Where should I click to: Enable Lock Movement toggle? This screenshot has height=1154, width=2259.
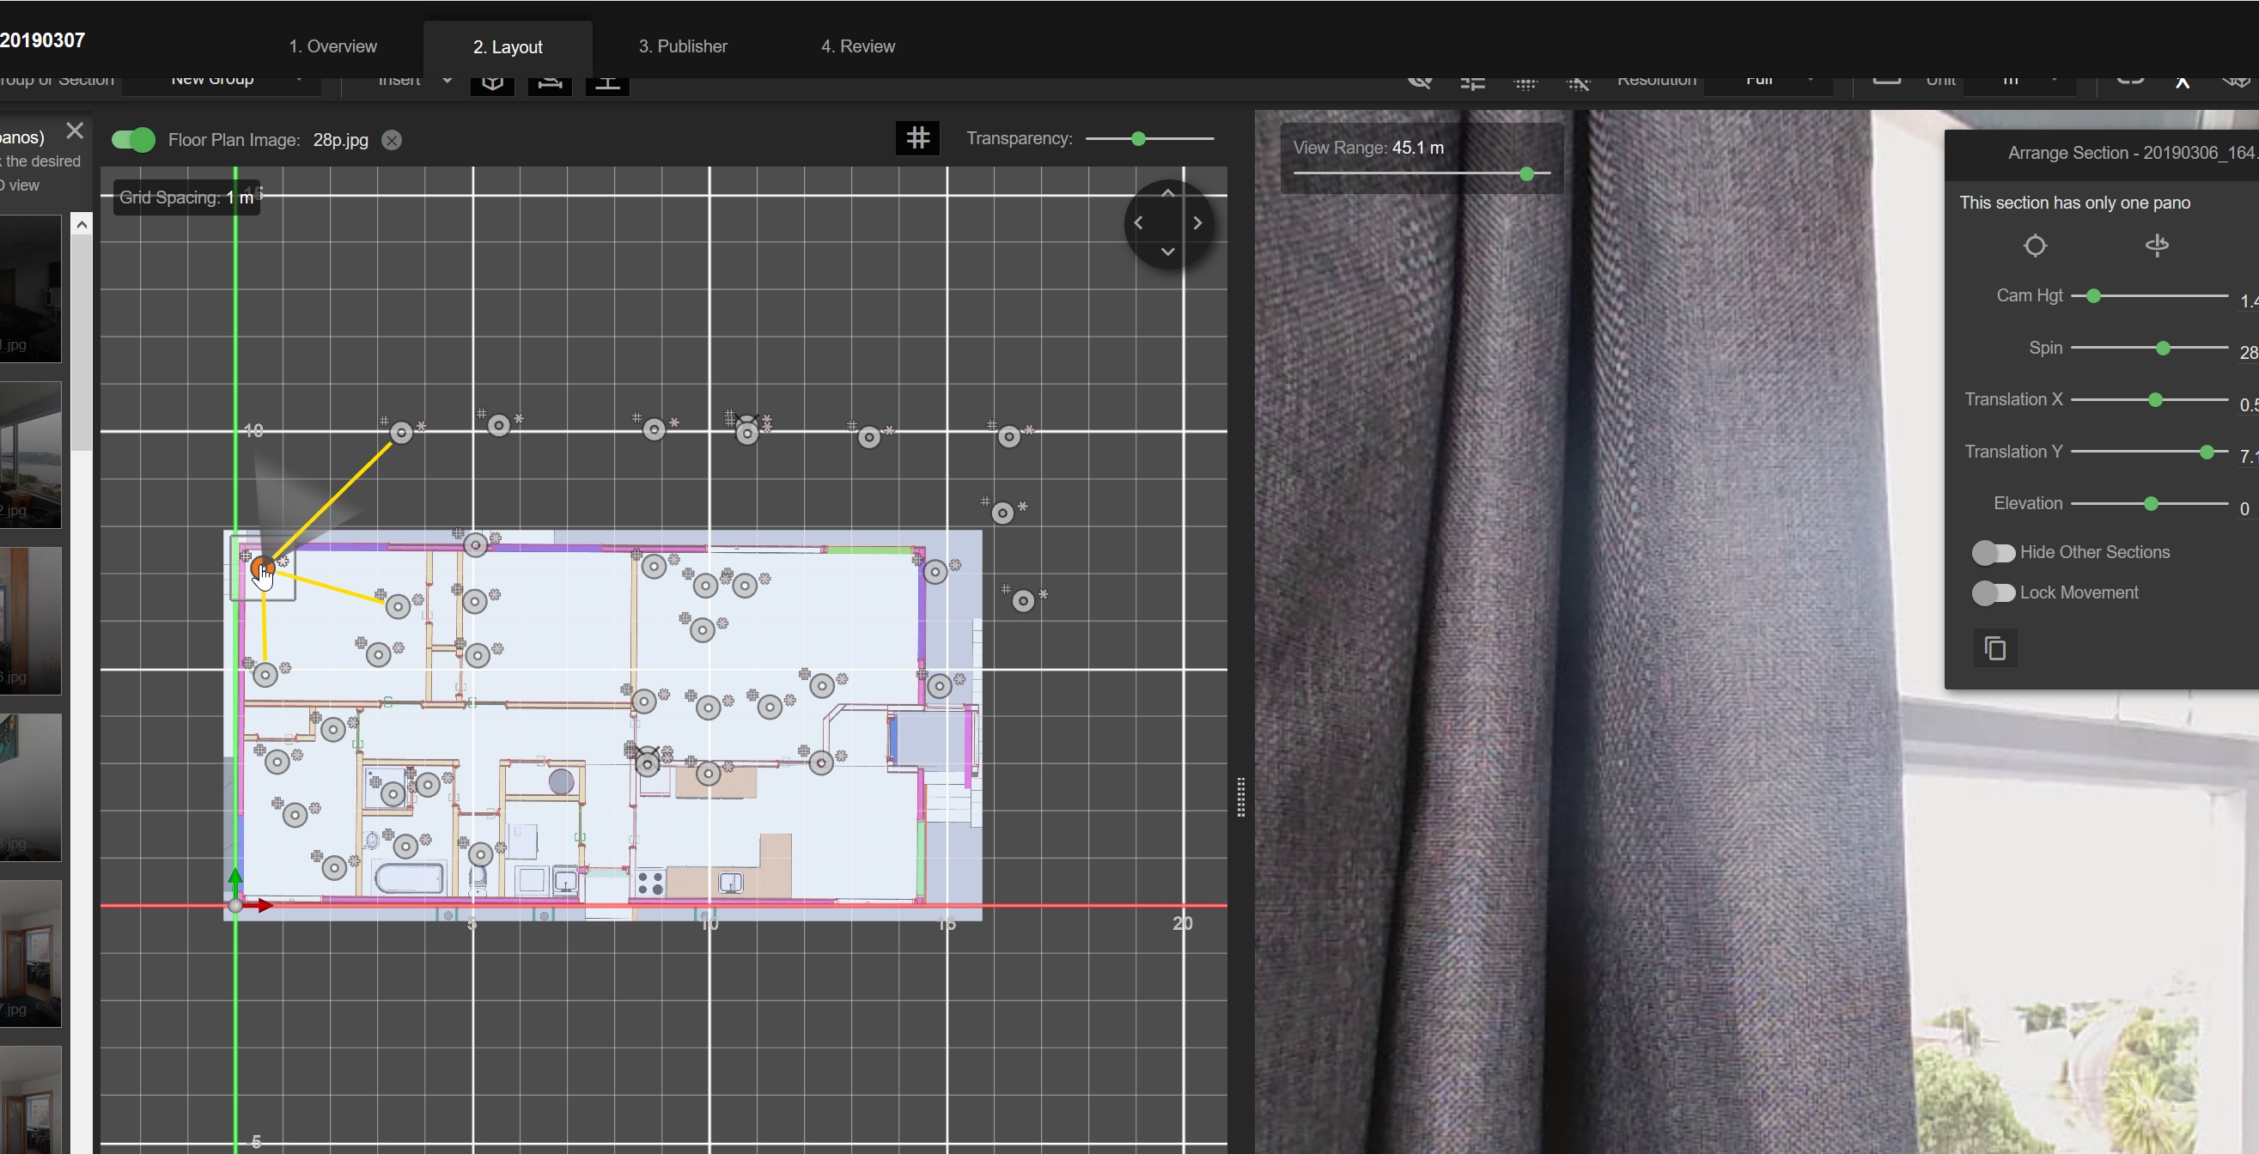pos(1993,592)
